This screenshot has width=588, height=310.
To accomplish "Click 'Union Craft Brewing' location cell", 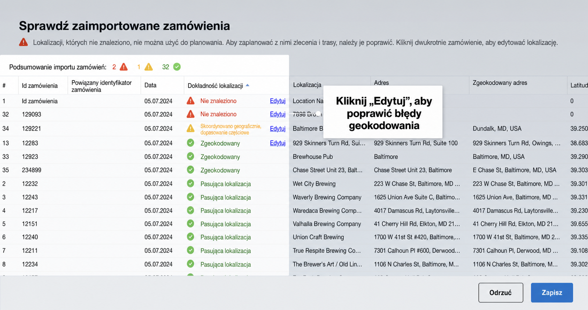I will (318, 237).
